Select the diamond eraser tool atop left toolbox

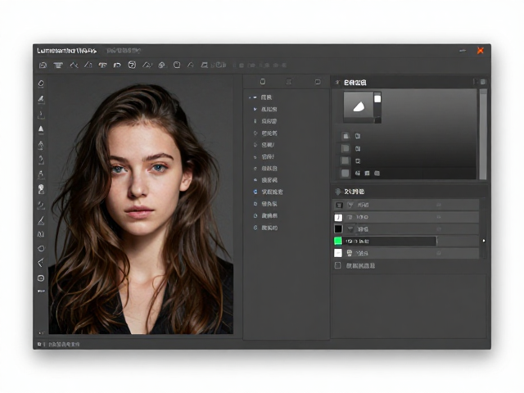pyautogui.click(x=41, y=84)
